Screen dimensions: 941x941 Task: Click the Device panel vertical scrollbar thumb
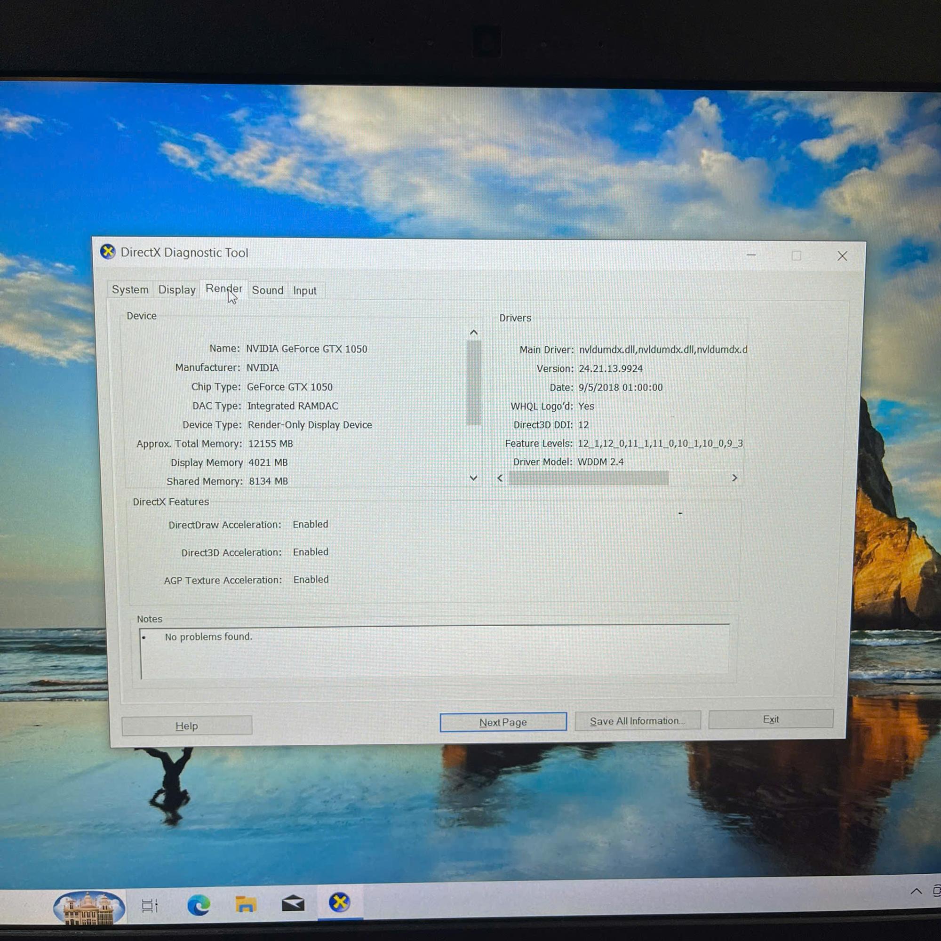[x=473, y=383]
